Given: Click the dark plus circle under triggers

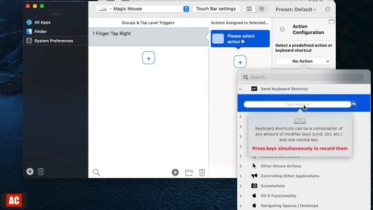Looking at the screenshot, I should (175, 173).
